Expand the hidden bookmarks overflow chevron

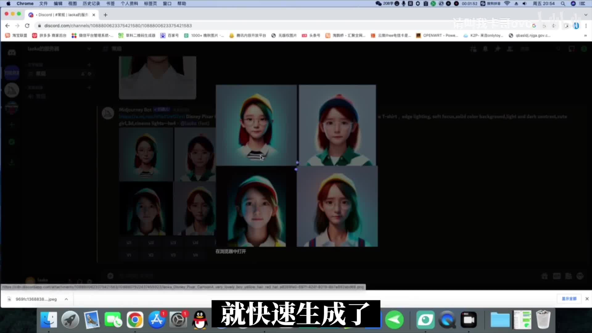(585, 35)
